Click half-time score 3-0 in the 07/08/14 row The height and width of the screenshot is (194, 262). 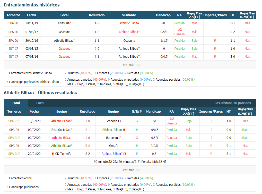point(233,57)
